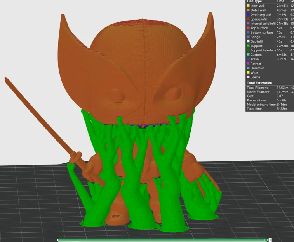Screen dimensions: 294x242
Task: Click the Model Filament value 11.29 m
Action: tap(282, 92)
